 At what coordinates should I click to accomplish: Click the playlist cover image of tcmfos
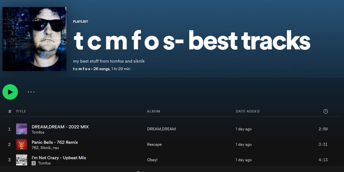(34, 39)
